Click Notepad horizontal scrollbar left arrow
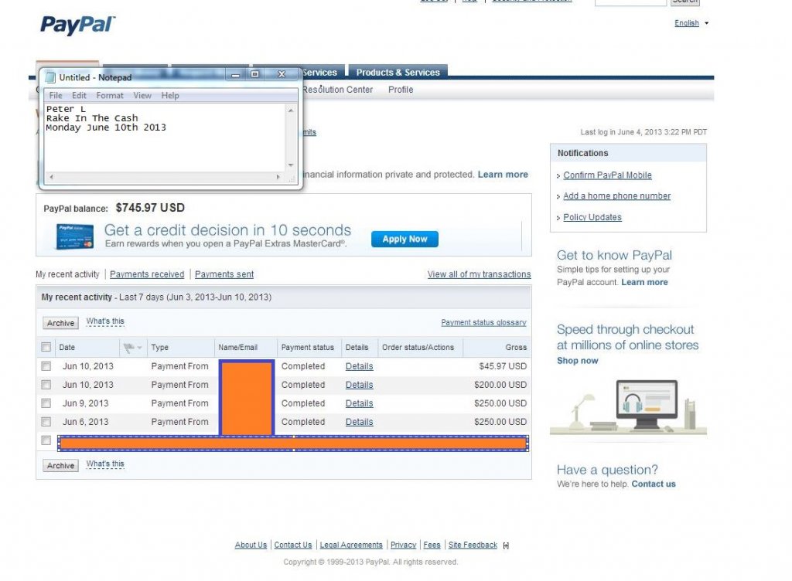This screenshot has width=792, height=581. (51, 177)
